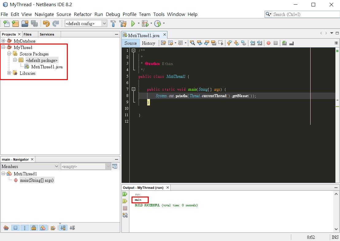The image size is (340, 241).
Task: Collapse code fold at line 7
Action: click(134, 89)
